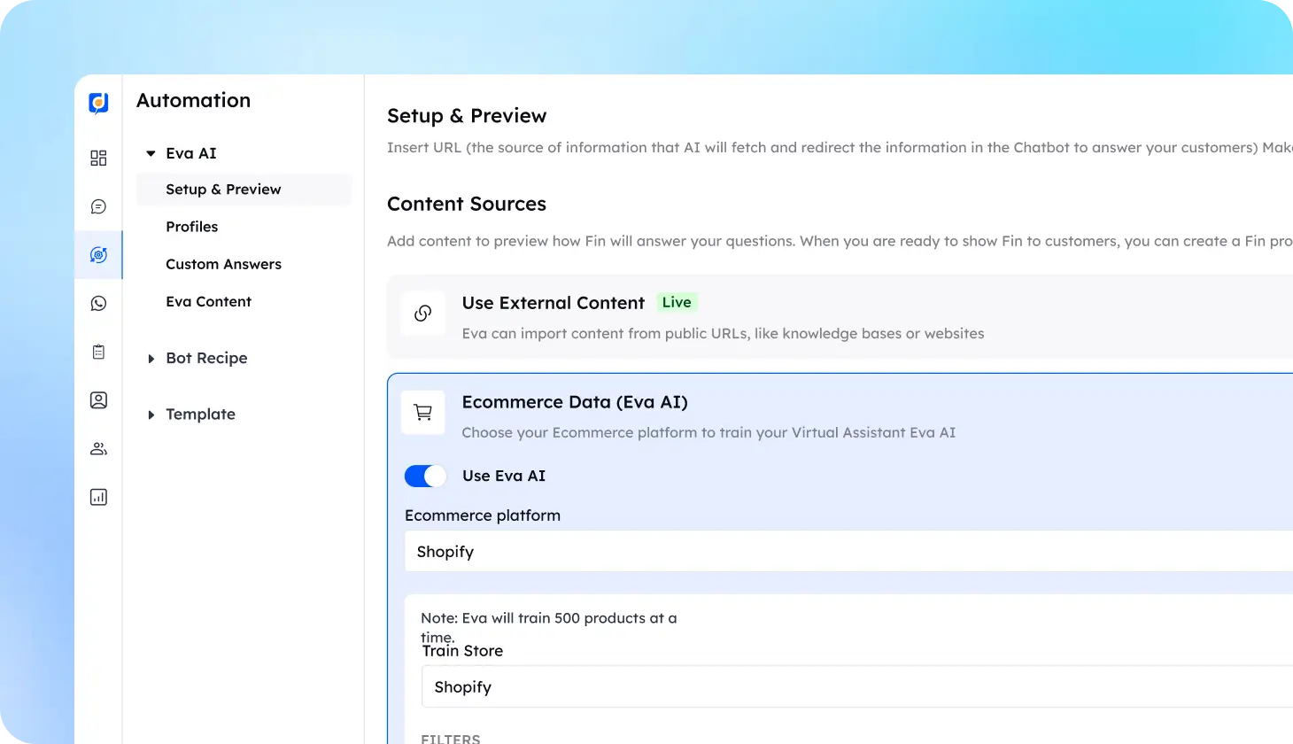This screenshot has width=1293, height=744.
Task: Expand the Template section
Action: coord(151,415)
